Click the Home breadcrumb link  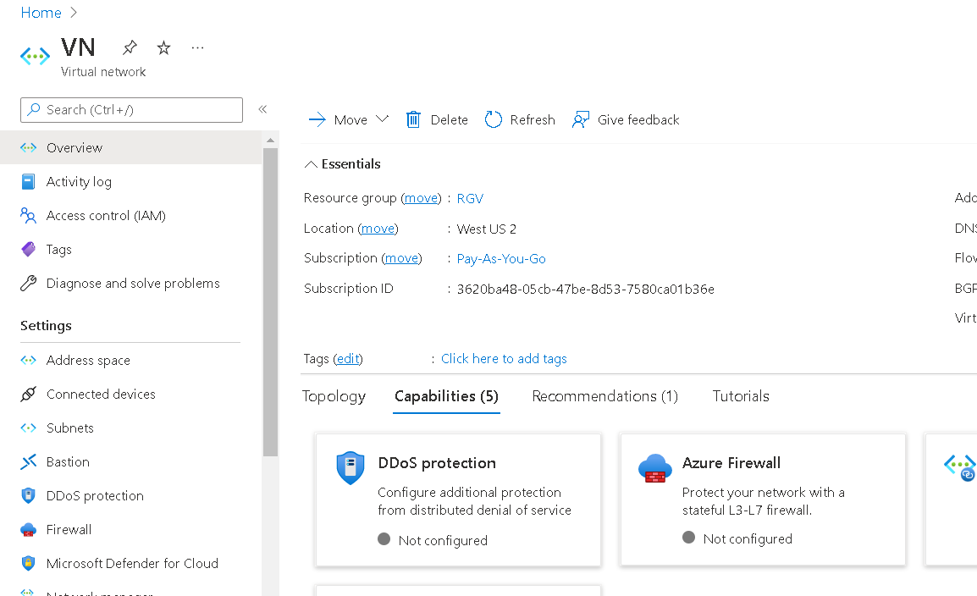click(41, 13)
